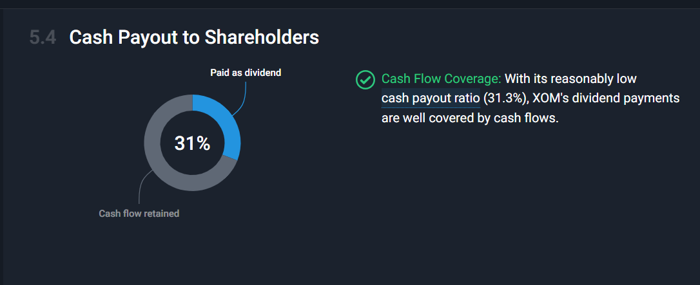This screenshot has width=700, height=285.
Task: Open the cash payout ratio definition link
Action: (x=431, y=99)
